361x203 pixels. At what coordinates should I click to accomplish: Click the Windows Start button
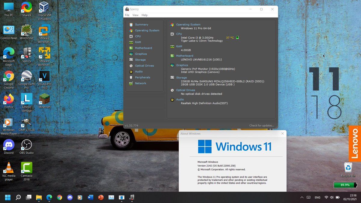(8, 198)
